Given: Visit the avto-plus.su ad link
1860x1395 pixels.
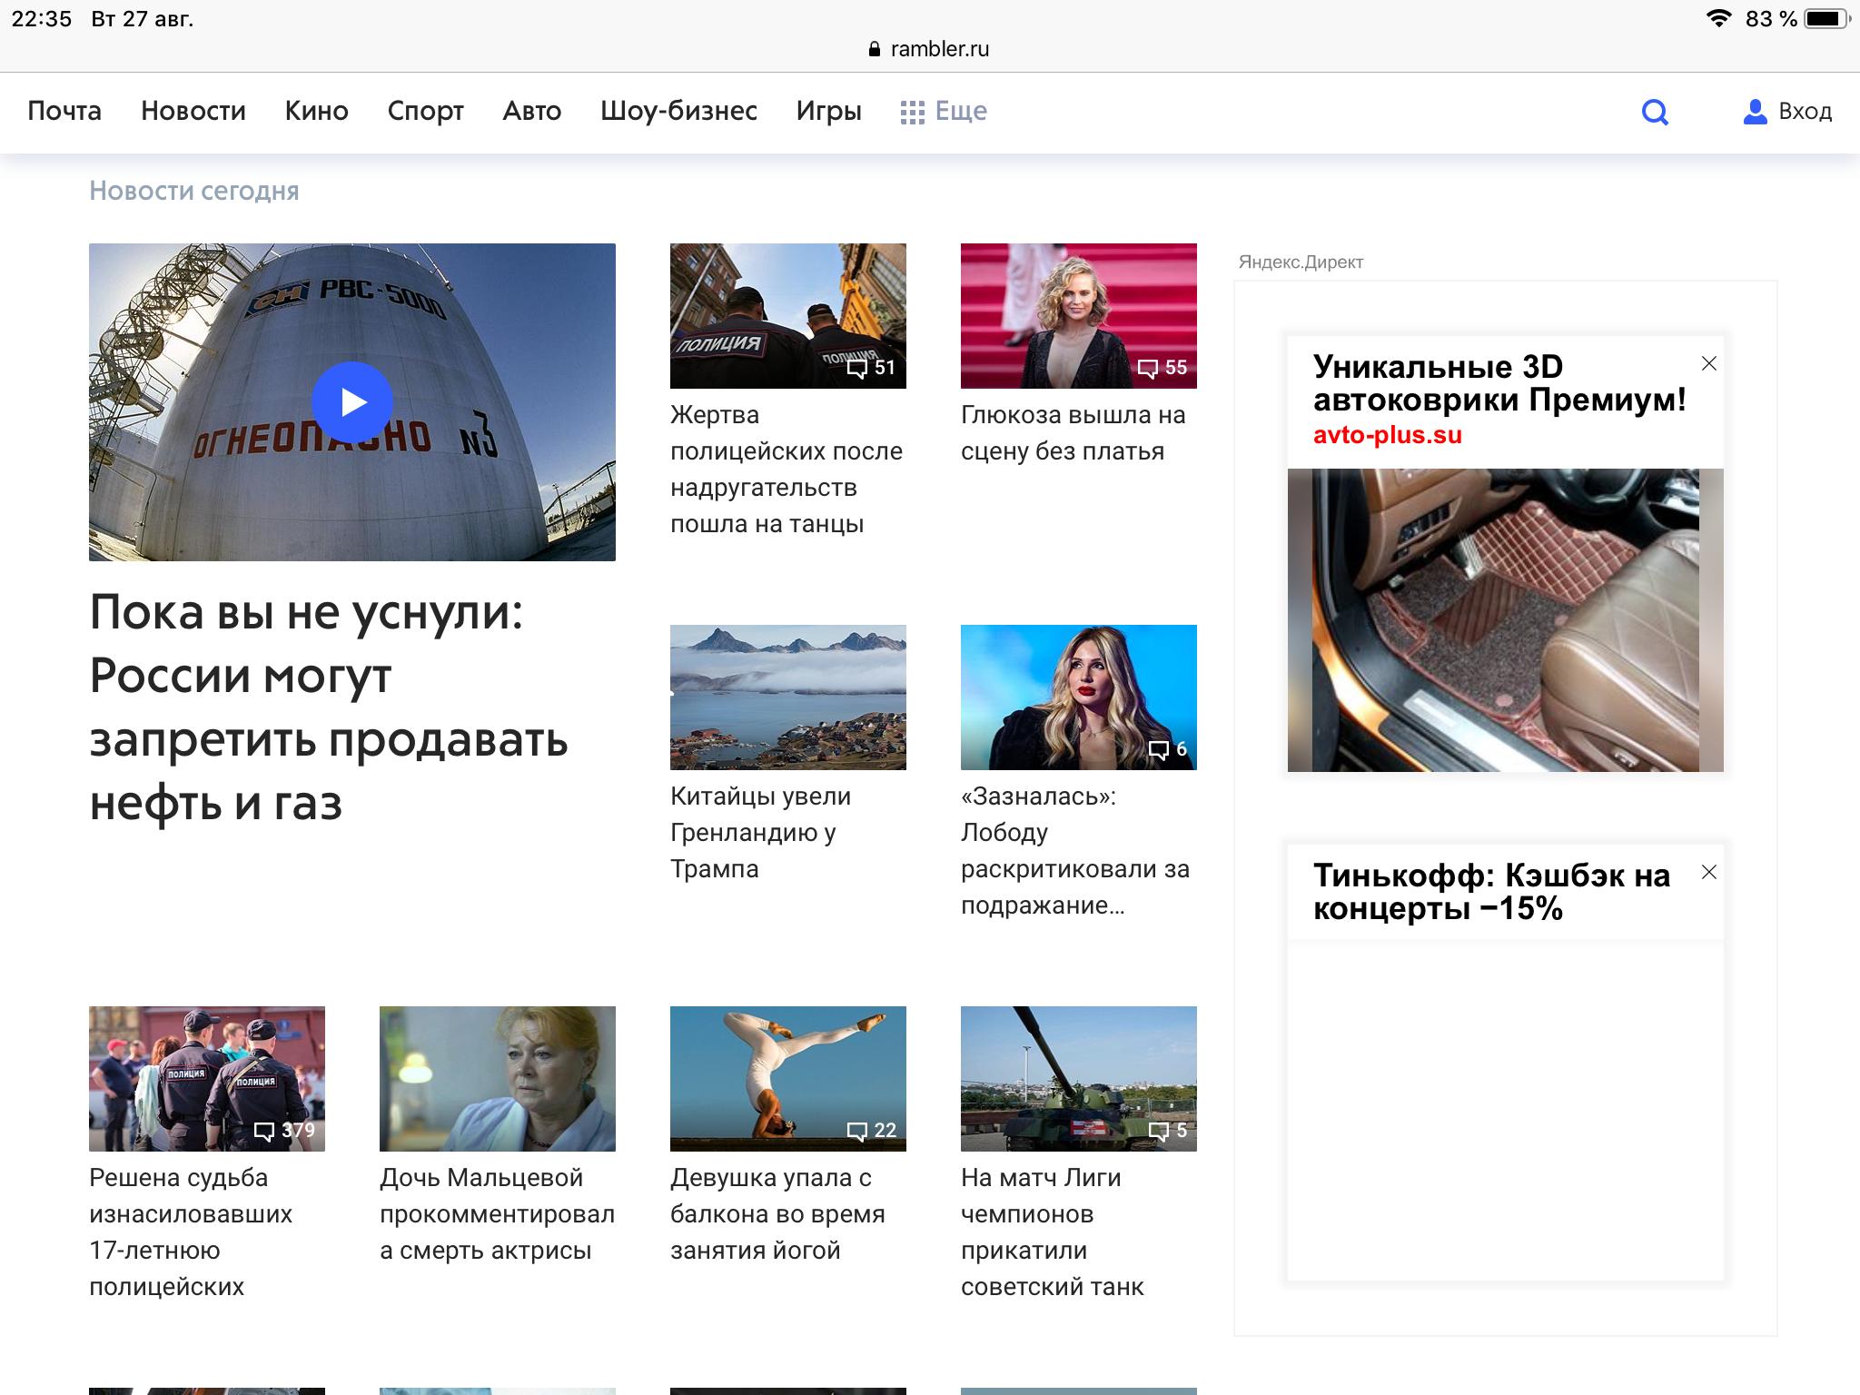Looking at the screenshot, I should click(1388, 435).
